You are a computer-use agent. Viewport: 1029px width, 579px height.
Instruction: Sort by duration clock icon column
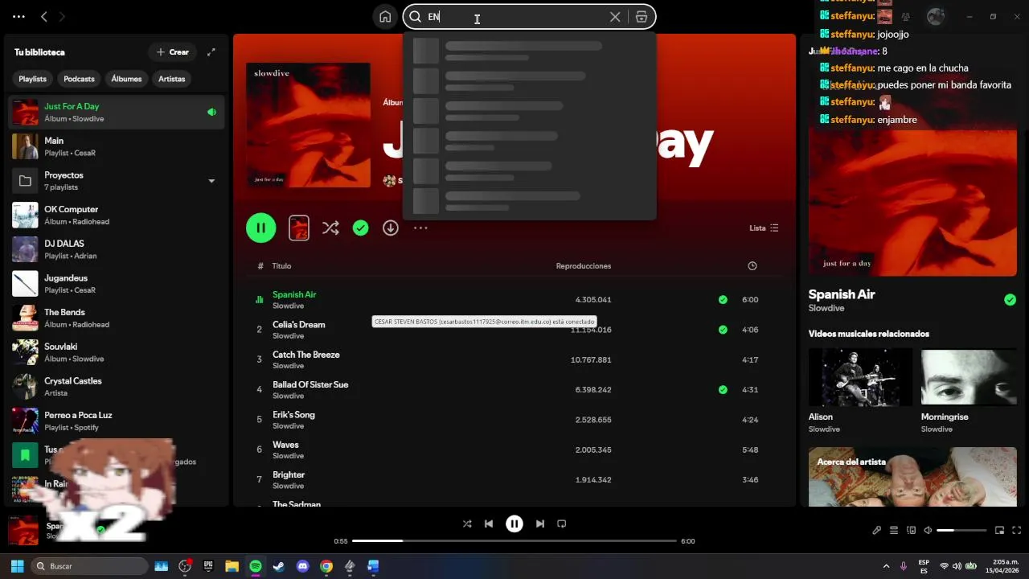(752, 266)
